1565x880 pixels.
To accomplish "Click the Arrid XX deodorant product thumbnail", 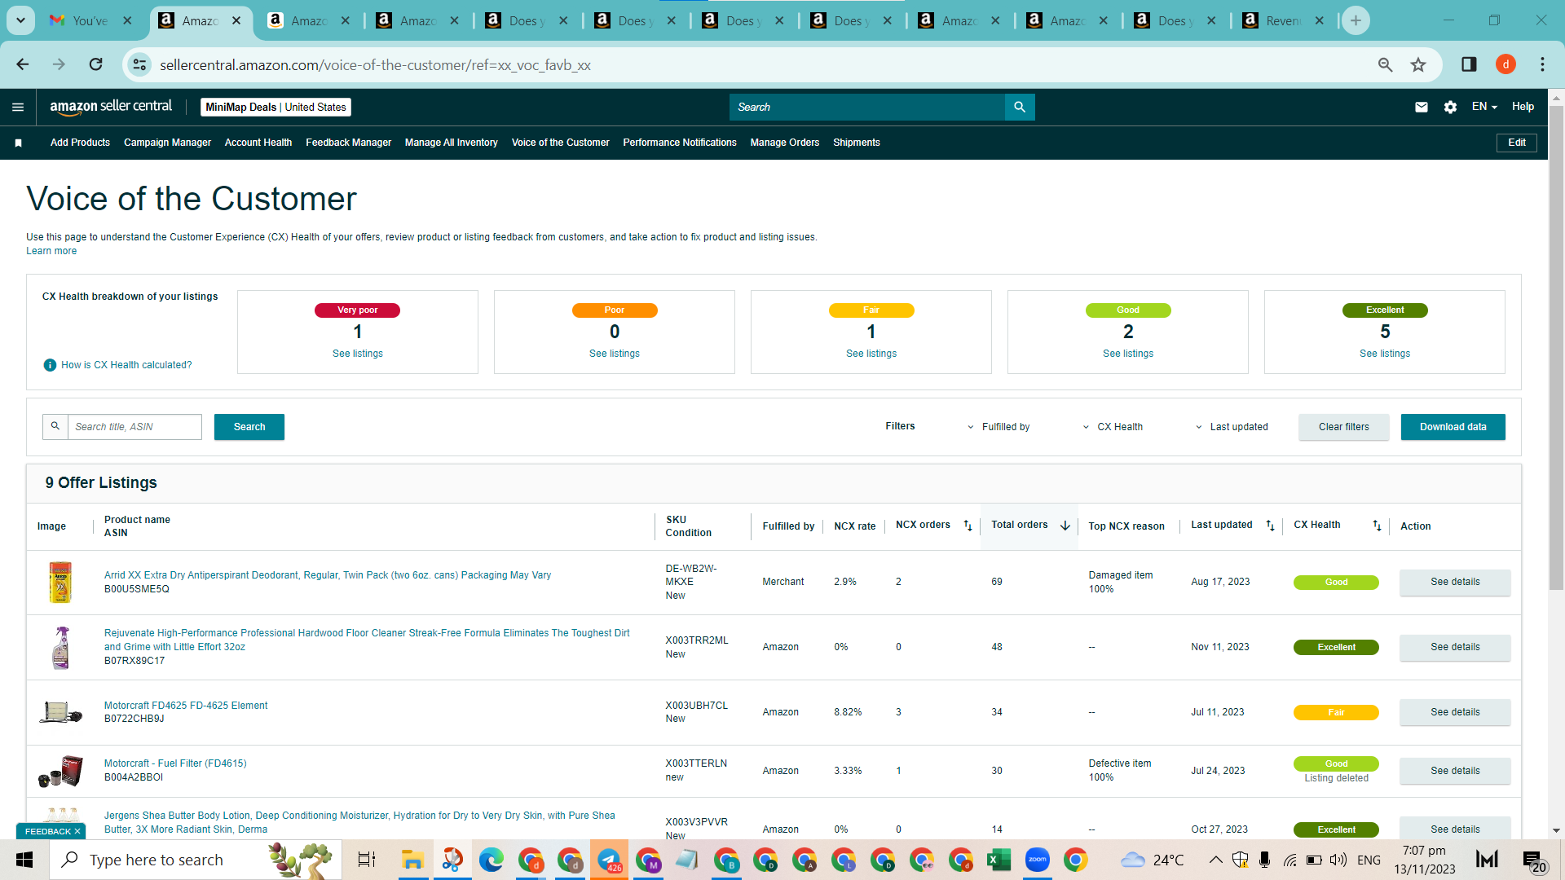I will click(60, 582).
